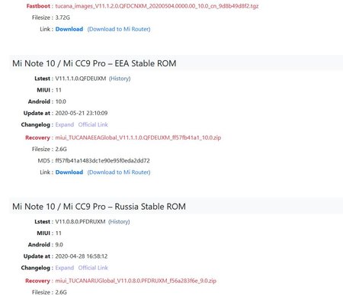Open miui_TUCANAEEAGlobal recovery zip link

(138, 137)
